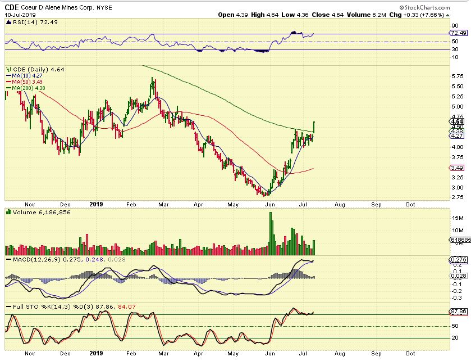The width and height of the screenshot is (471, 361).
Task: Click the Low 4.36 value
Action: tap(295, 15)
